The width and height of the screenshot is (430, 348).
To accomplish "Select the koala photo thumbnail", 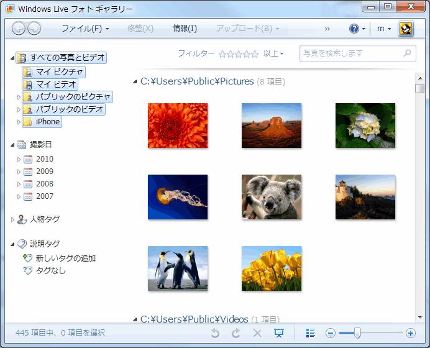I will coord(272,197).
